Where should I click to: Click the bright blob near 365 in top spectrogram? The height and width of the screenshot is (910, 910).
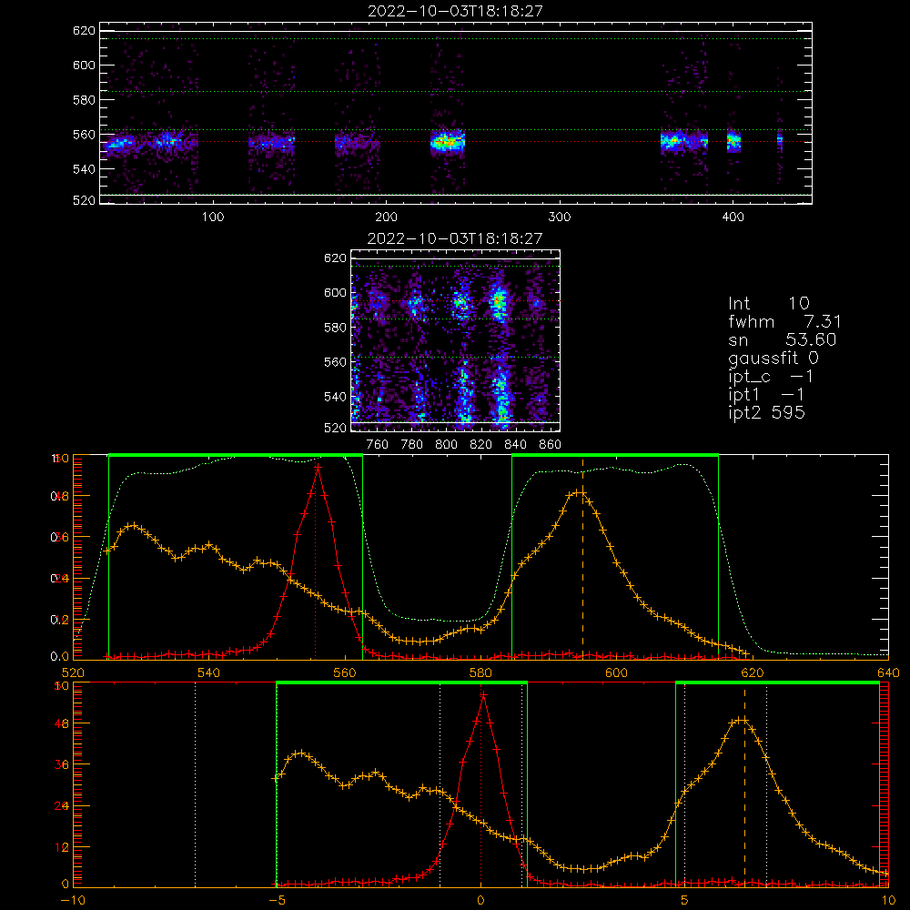[x=673, y=140]
